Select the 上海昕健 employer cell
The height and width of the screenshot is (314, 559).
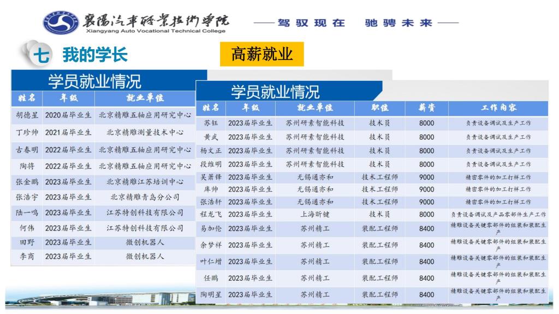(314, 215)
